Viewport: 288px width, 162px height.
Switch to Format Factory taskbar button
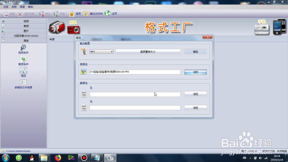110,158
